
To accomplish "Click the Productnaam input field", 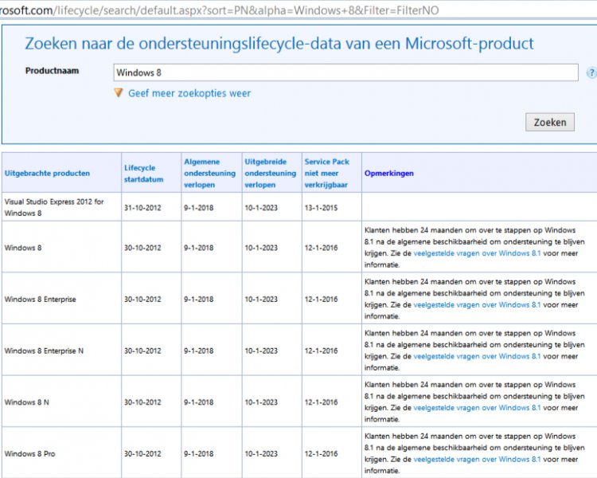I will point(345,72).
